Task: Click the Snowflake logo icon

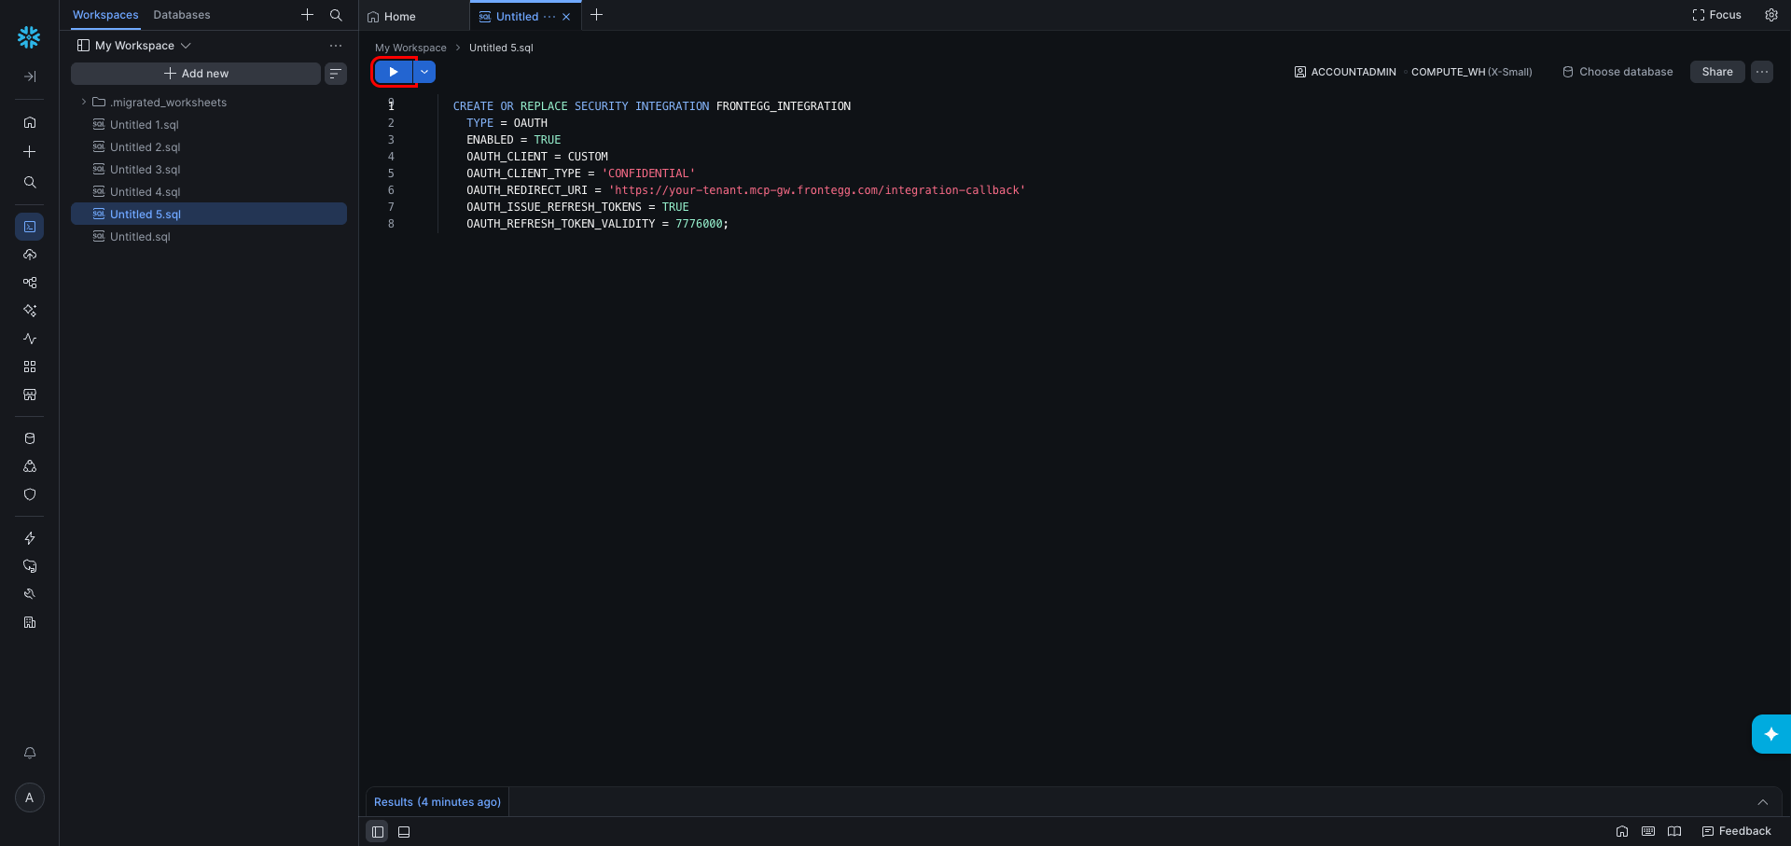Action: [x=29, y=37]
